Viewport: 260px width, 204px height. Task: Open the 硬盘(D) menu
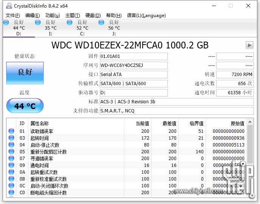(x=93, y=16)
